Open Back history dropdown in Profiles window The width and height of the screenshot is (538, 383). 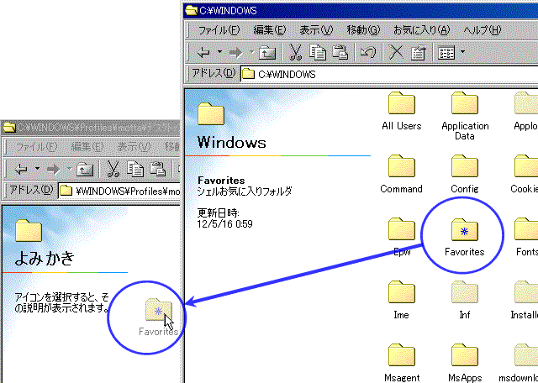[x=37, y=169]
